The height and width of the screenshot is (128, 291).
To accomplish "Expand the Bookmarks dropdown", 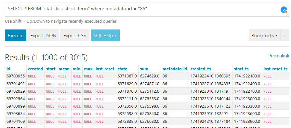I will [264, 35].
